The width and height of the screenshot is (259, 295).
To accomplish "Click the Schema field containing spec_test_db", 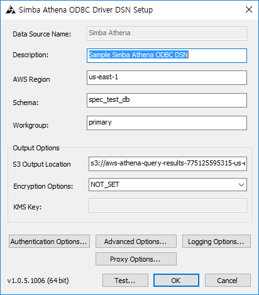I will click(167, 101).
